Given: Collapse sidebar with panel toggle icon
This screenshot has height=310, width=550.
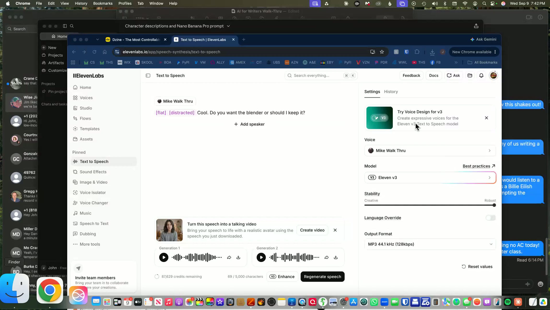Looking at the screenshot, I should pos(148,76).
